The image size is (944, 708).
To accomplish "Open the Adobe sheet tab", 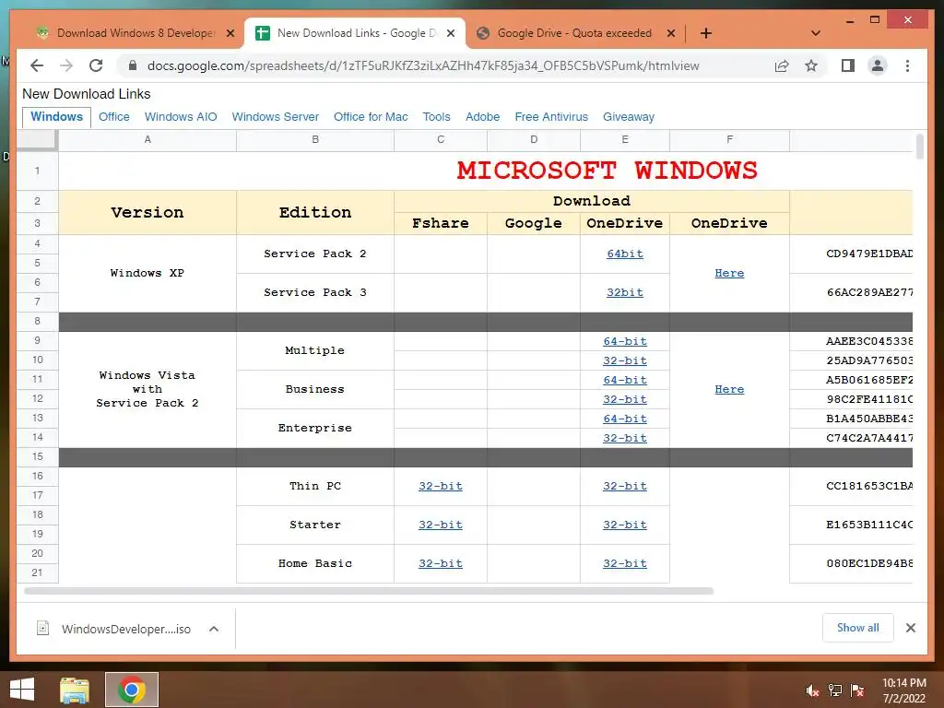I will 482,117.
